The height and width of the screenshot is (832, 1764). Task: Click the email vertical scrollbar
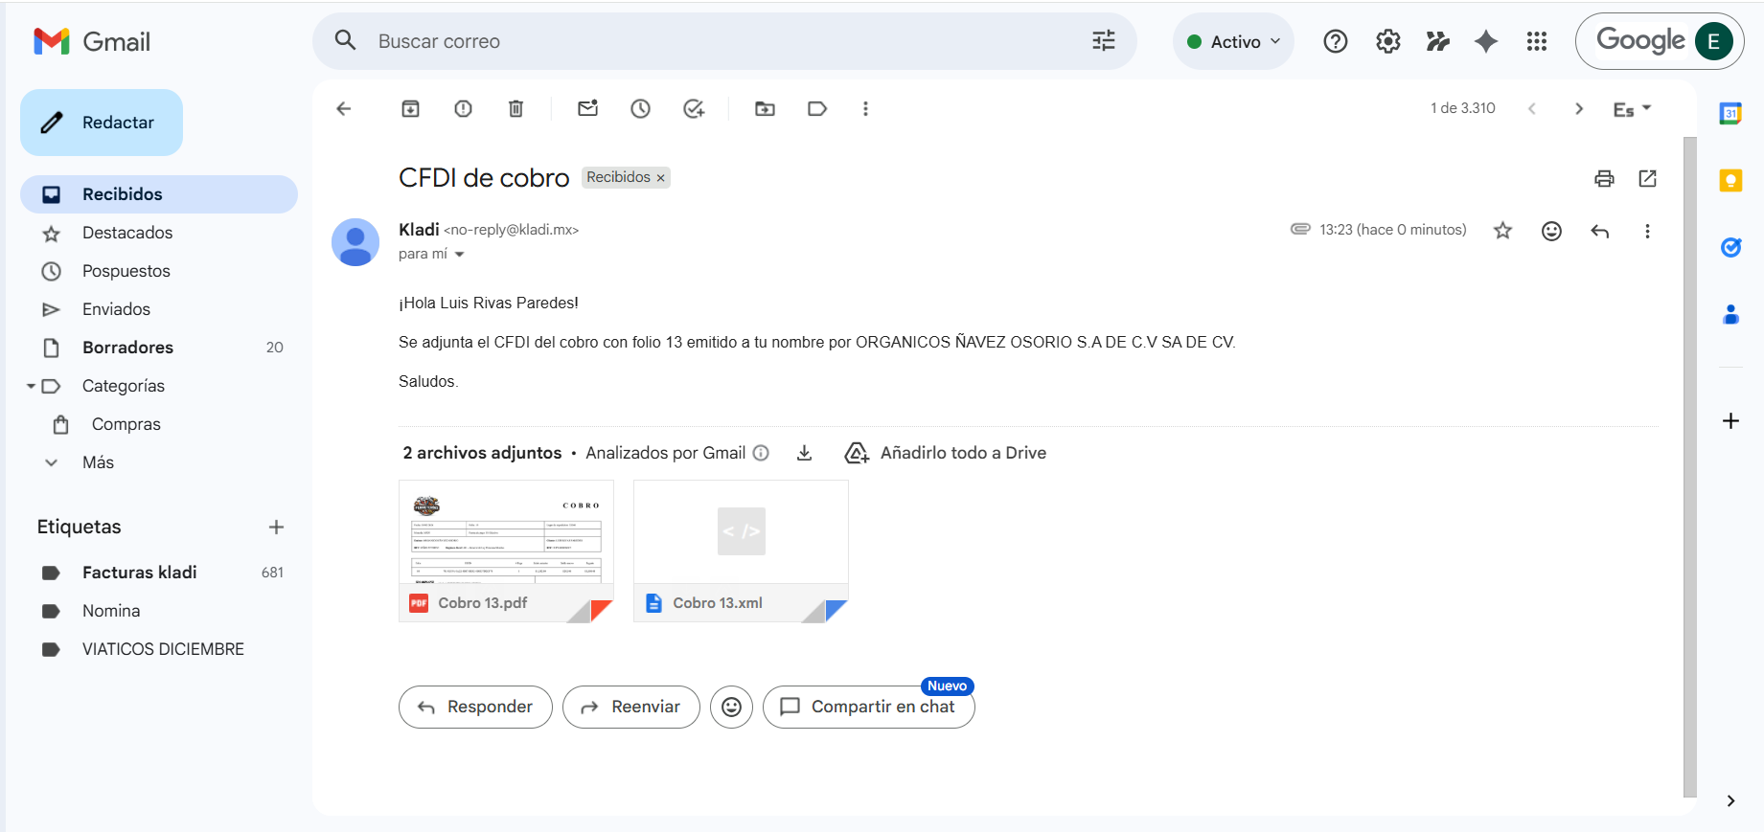click(1690, 467)
